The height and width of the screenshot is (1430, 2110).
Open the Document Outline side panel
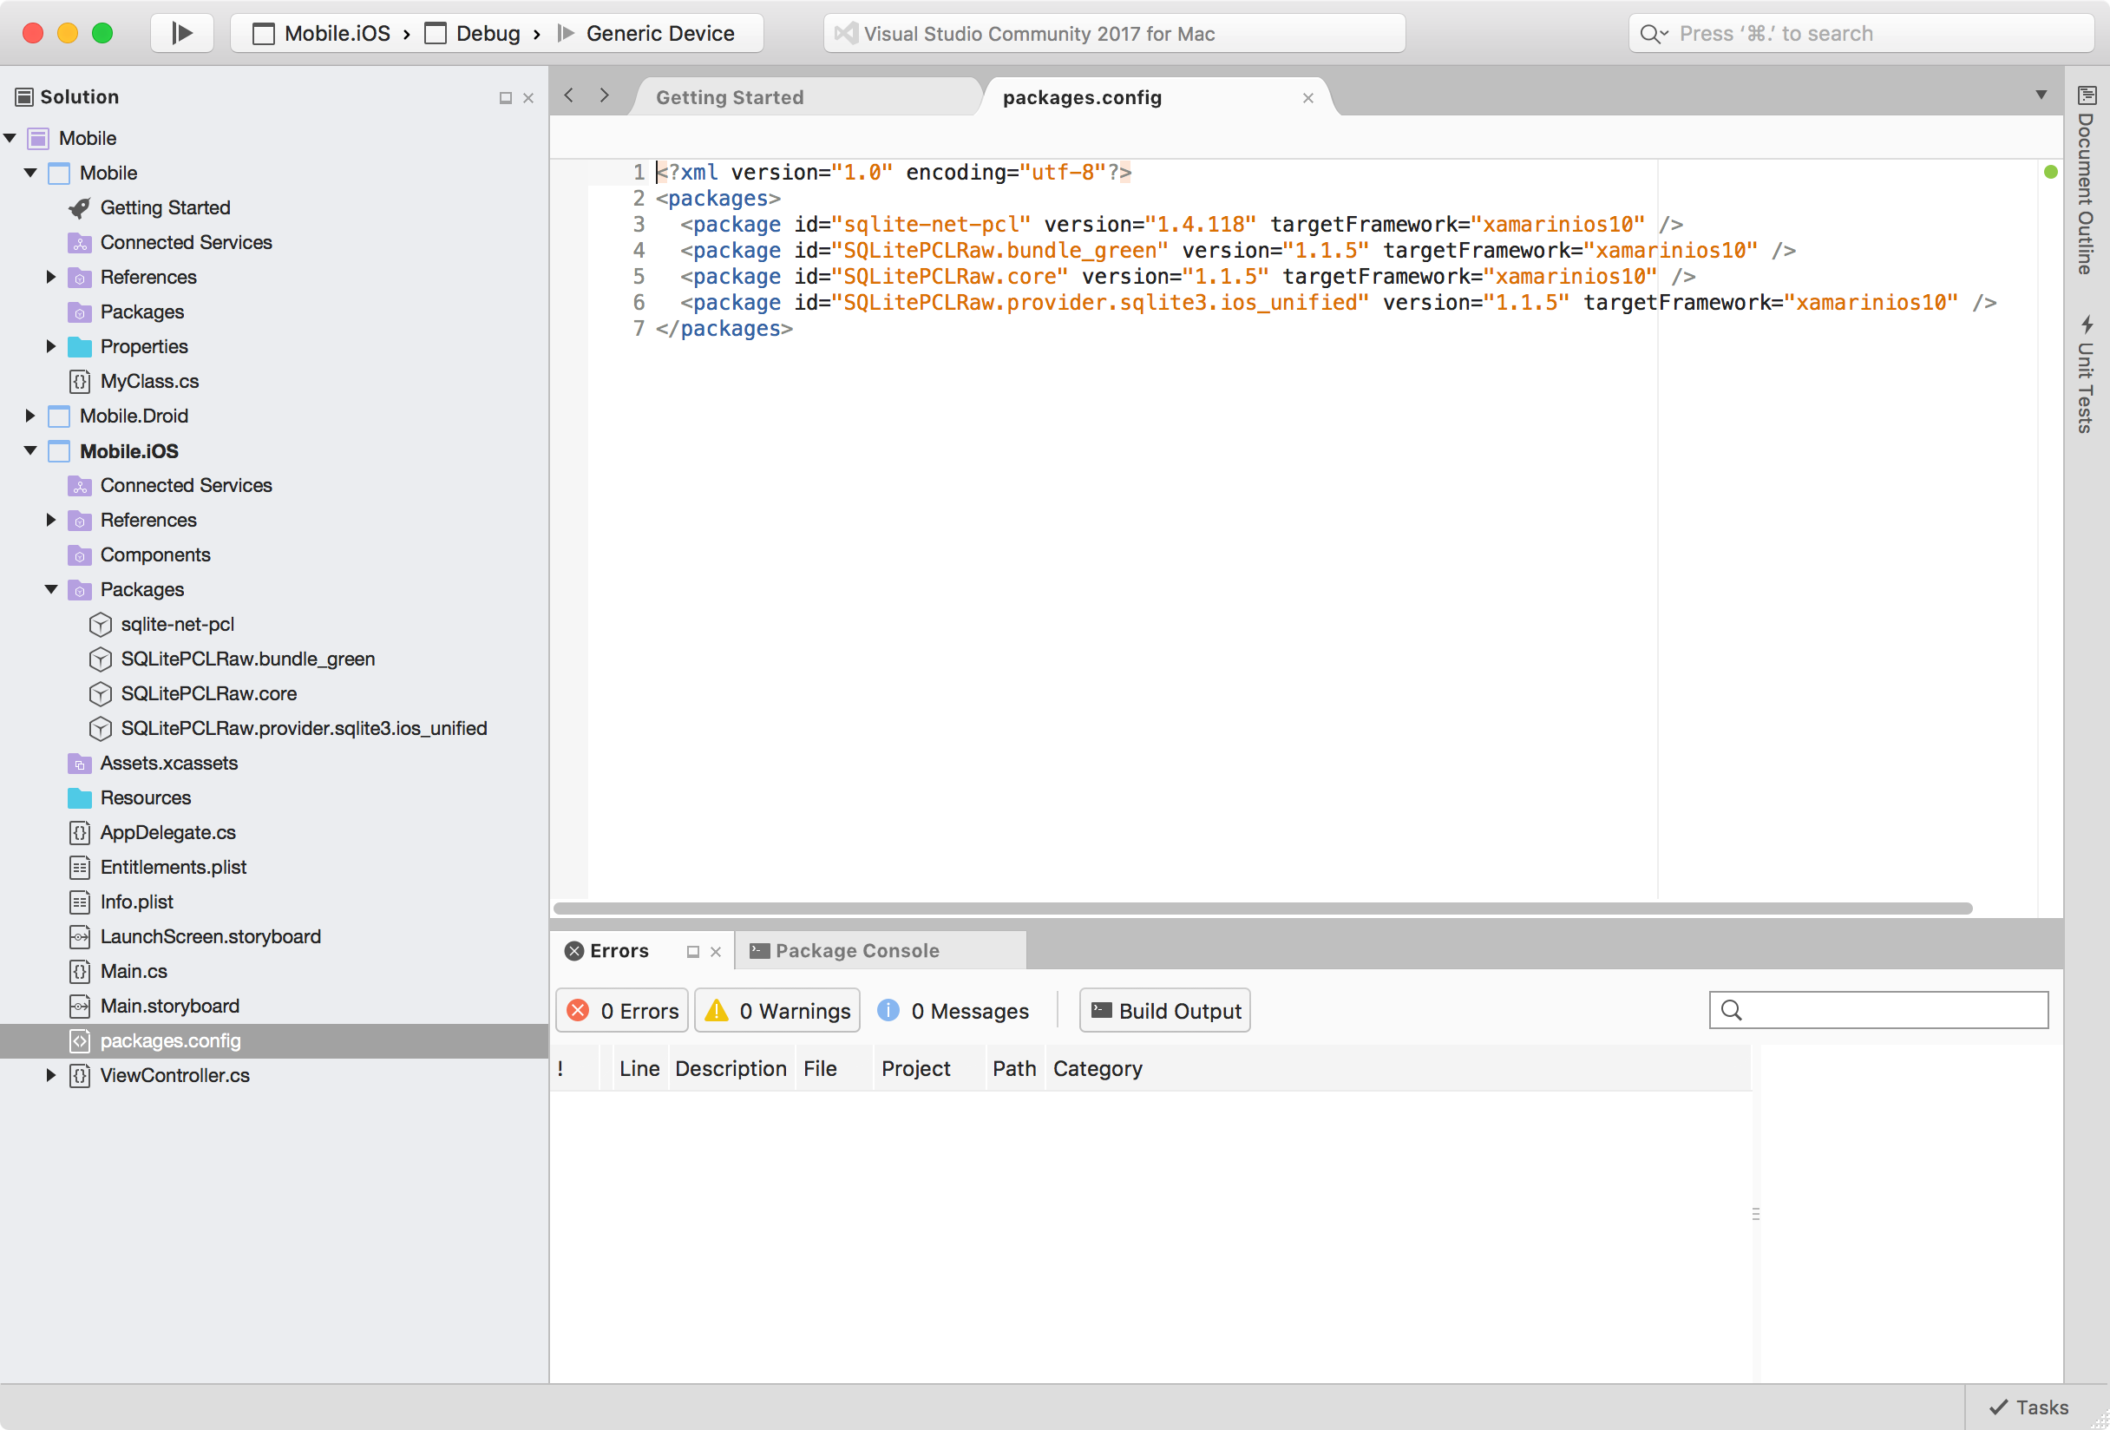tap(2087, 181)
